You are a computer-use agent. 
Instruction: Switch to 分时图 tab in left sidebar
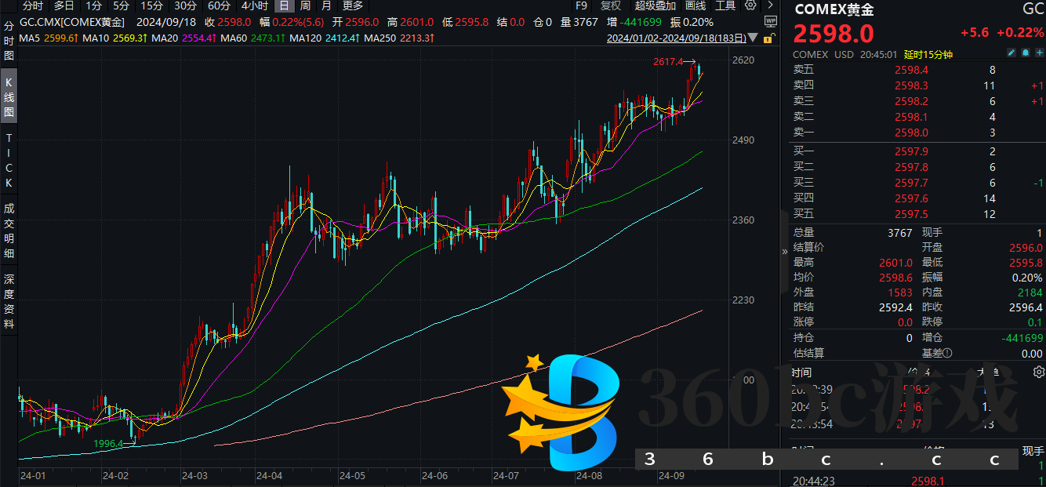[x=9, y=41]
